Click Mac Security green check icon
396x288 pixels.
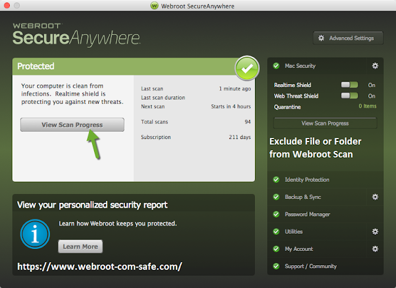[276, 66]
